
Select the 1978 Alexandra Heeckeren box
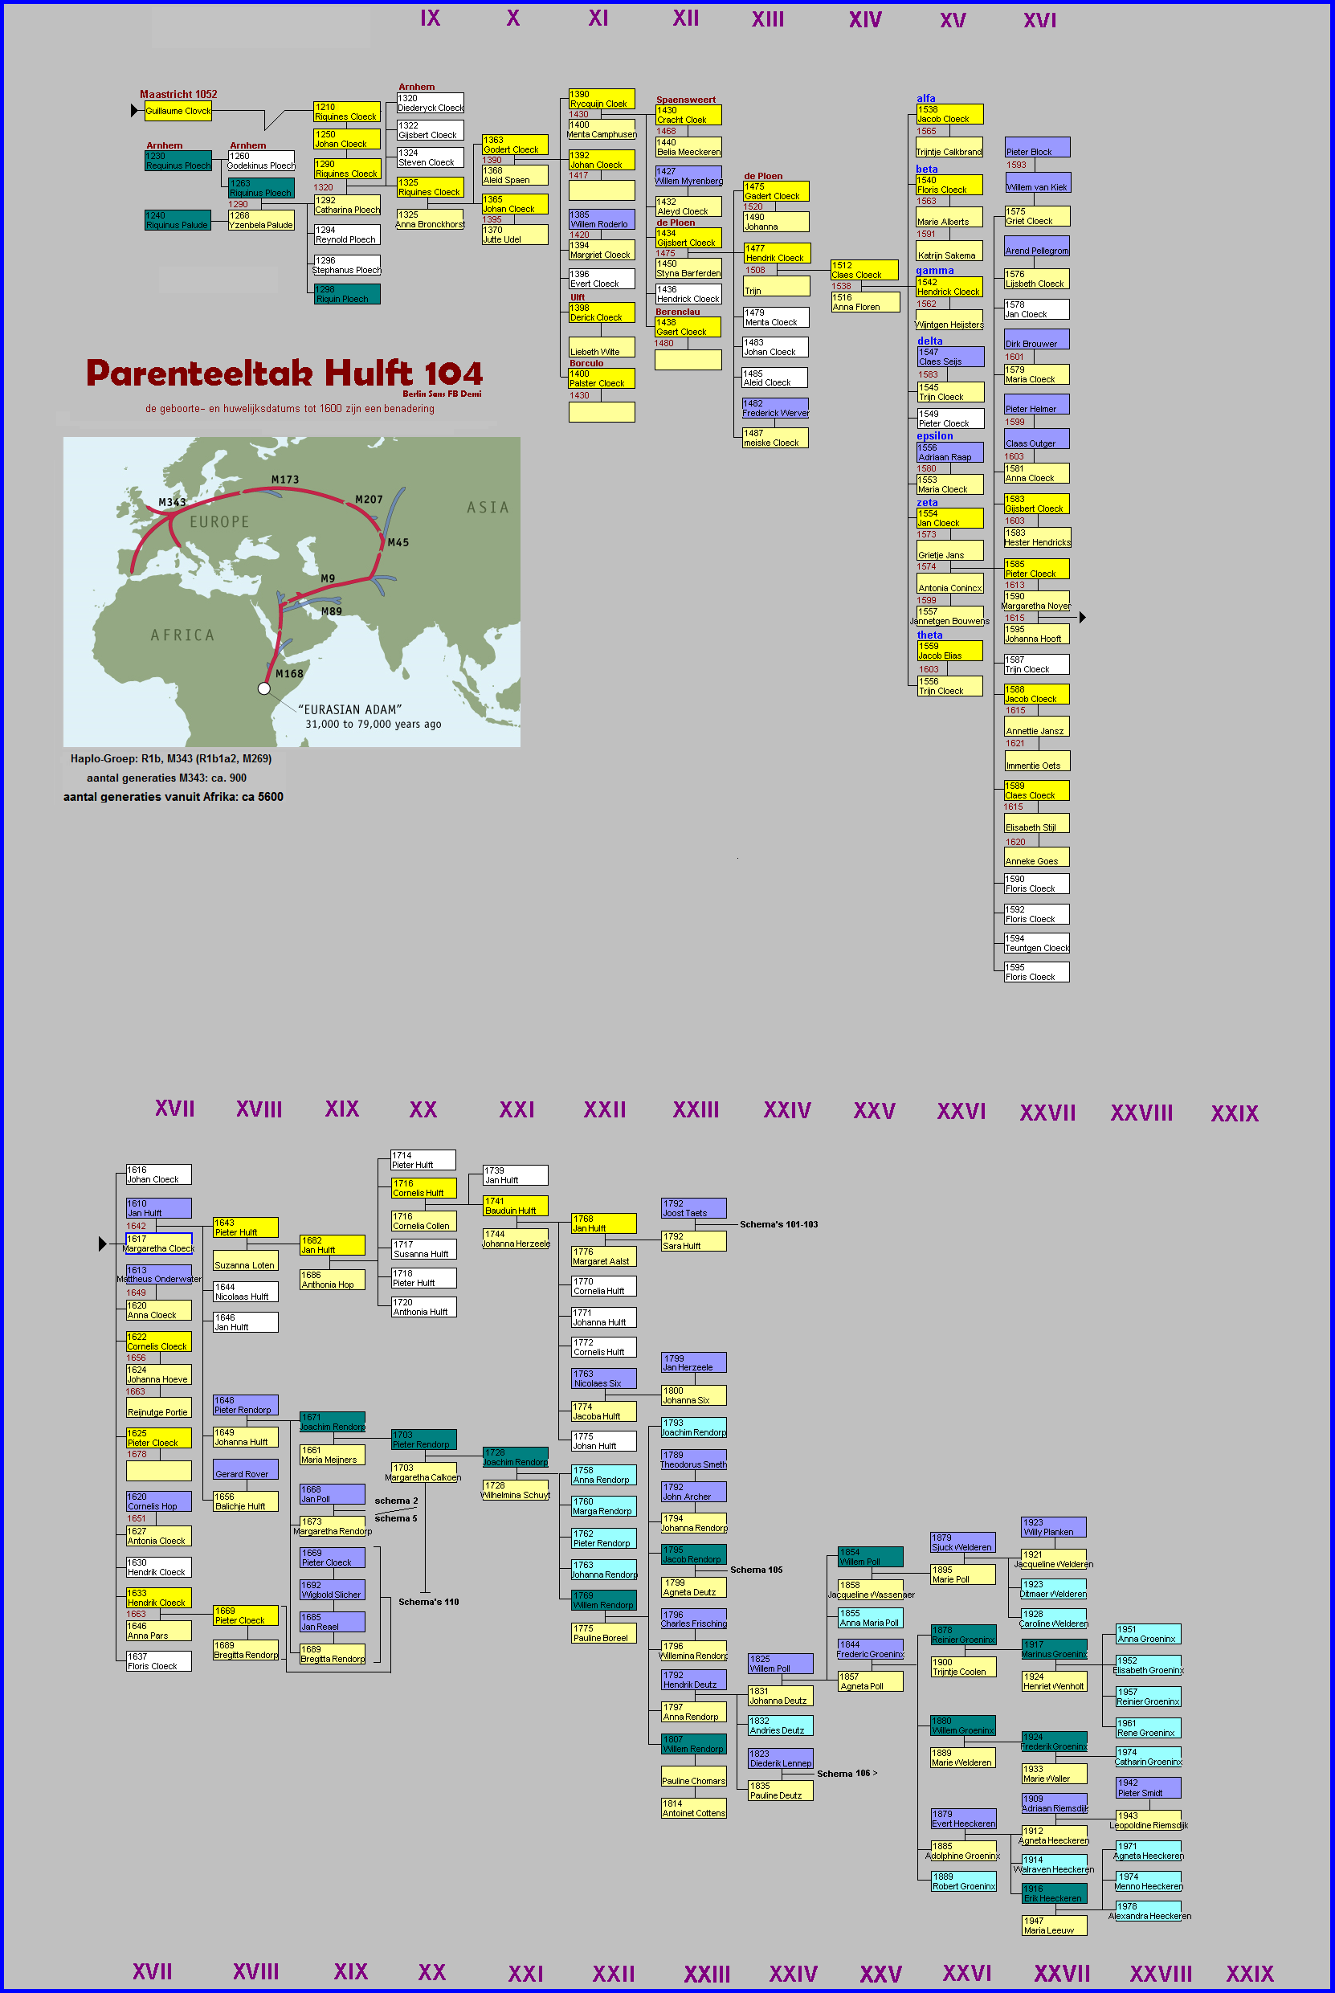pos(1149,1910)
